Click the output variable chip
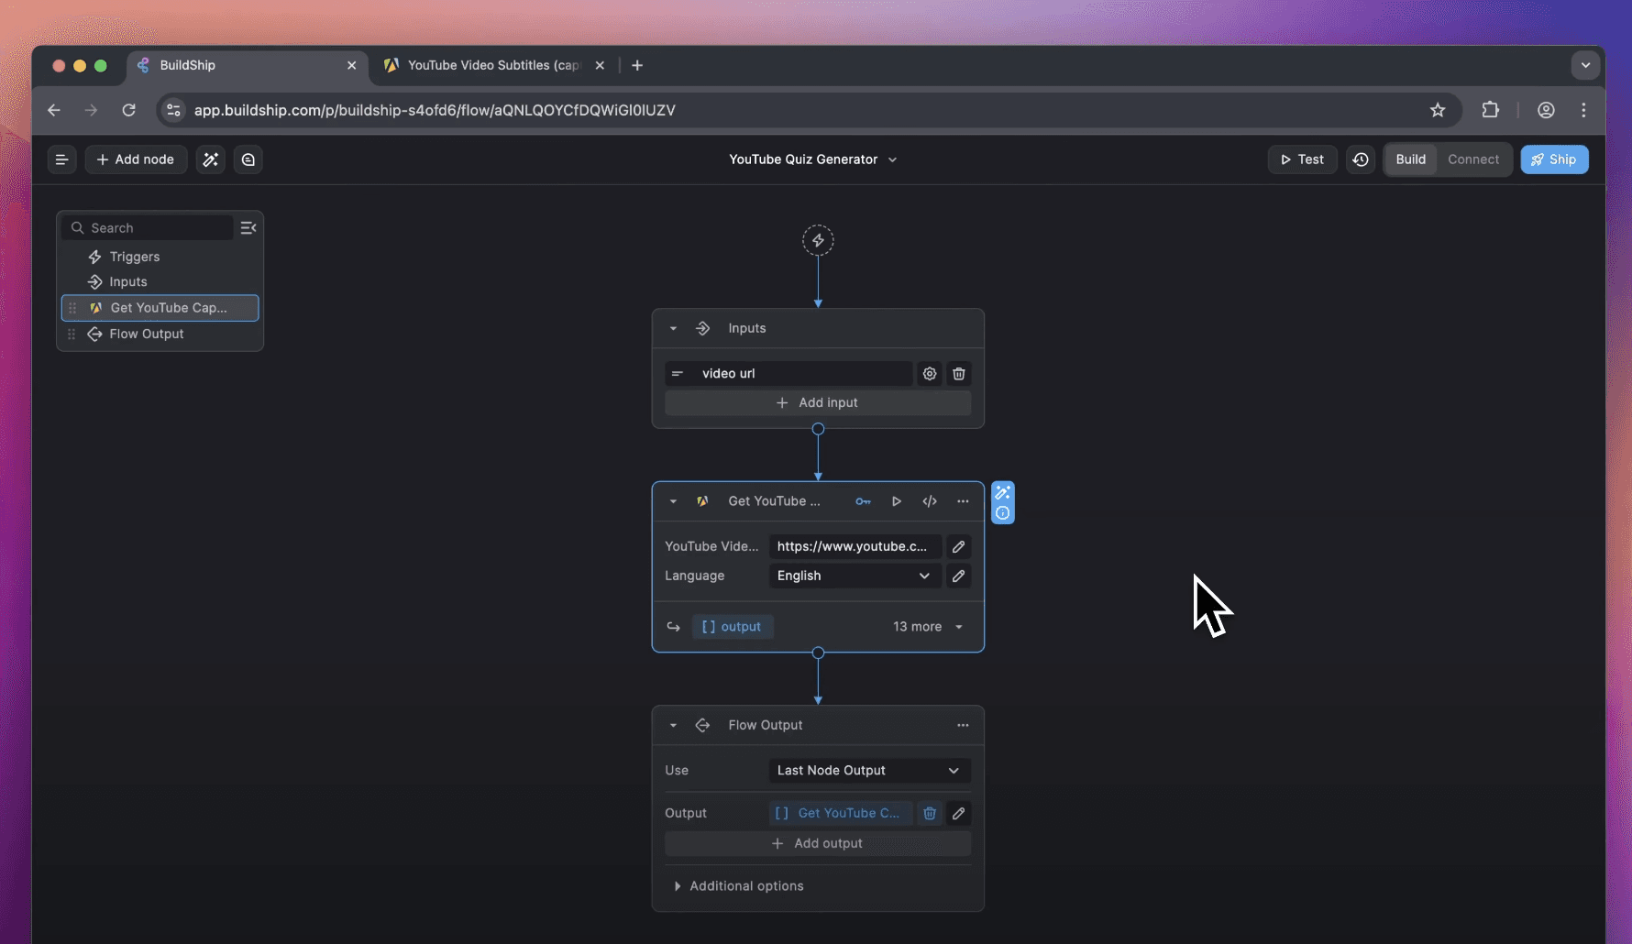1632x944 pixels. (733, 627)
